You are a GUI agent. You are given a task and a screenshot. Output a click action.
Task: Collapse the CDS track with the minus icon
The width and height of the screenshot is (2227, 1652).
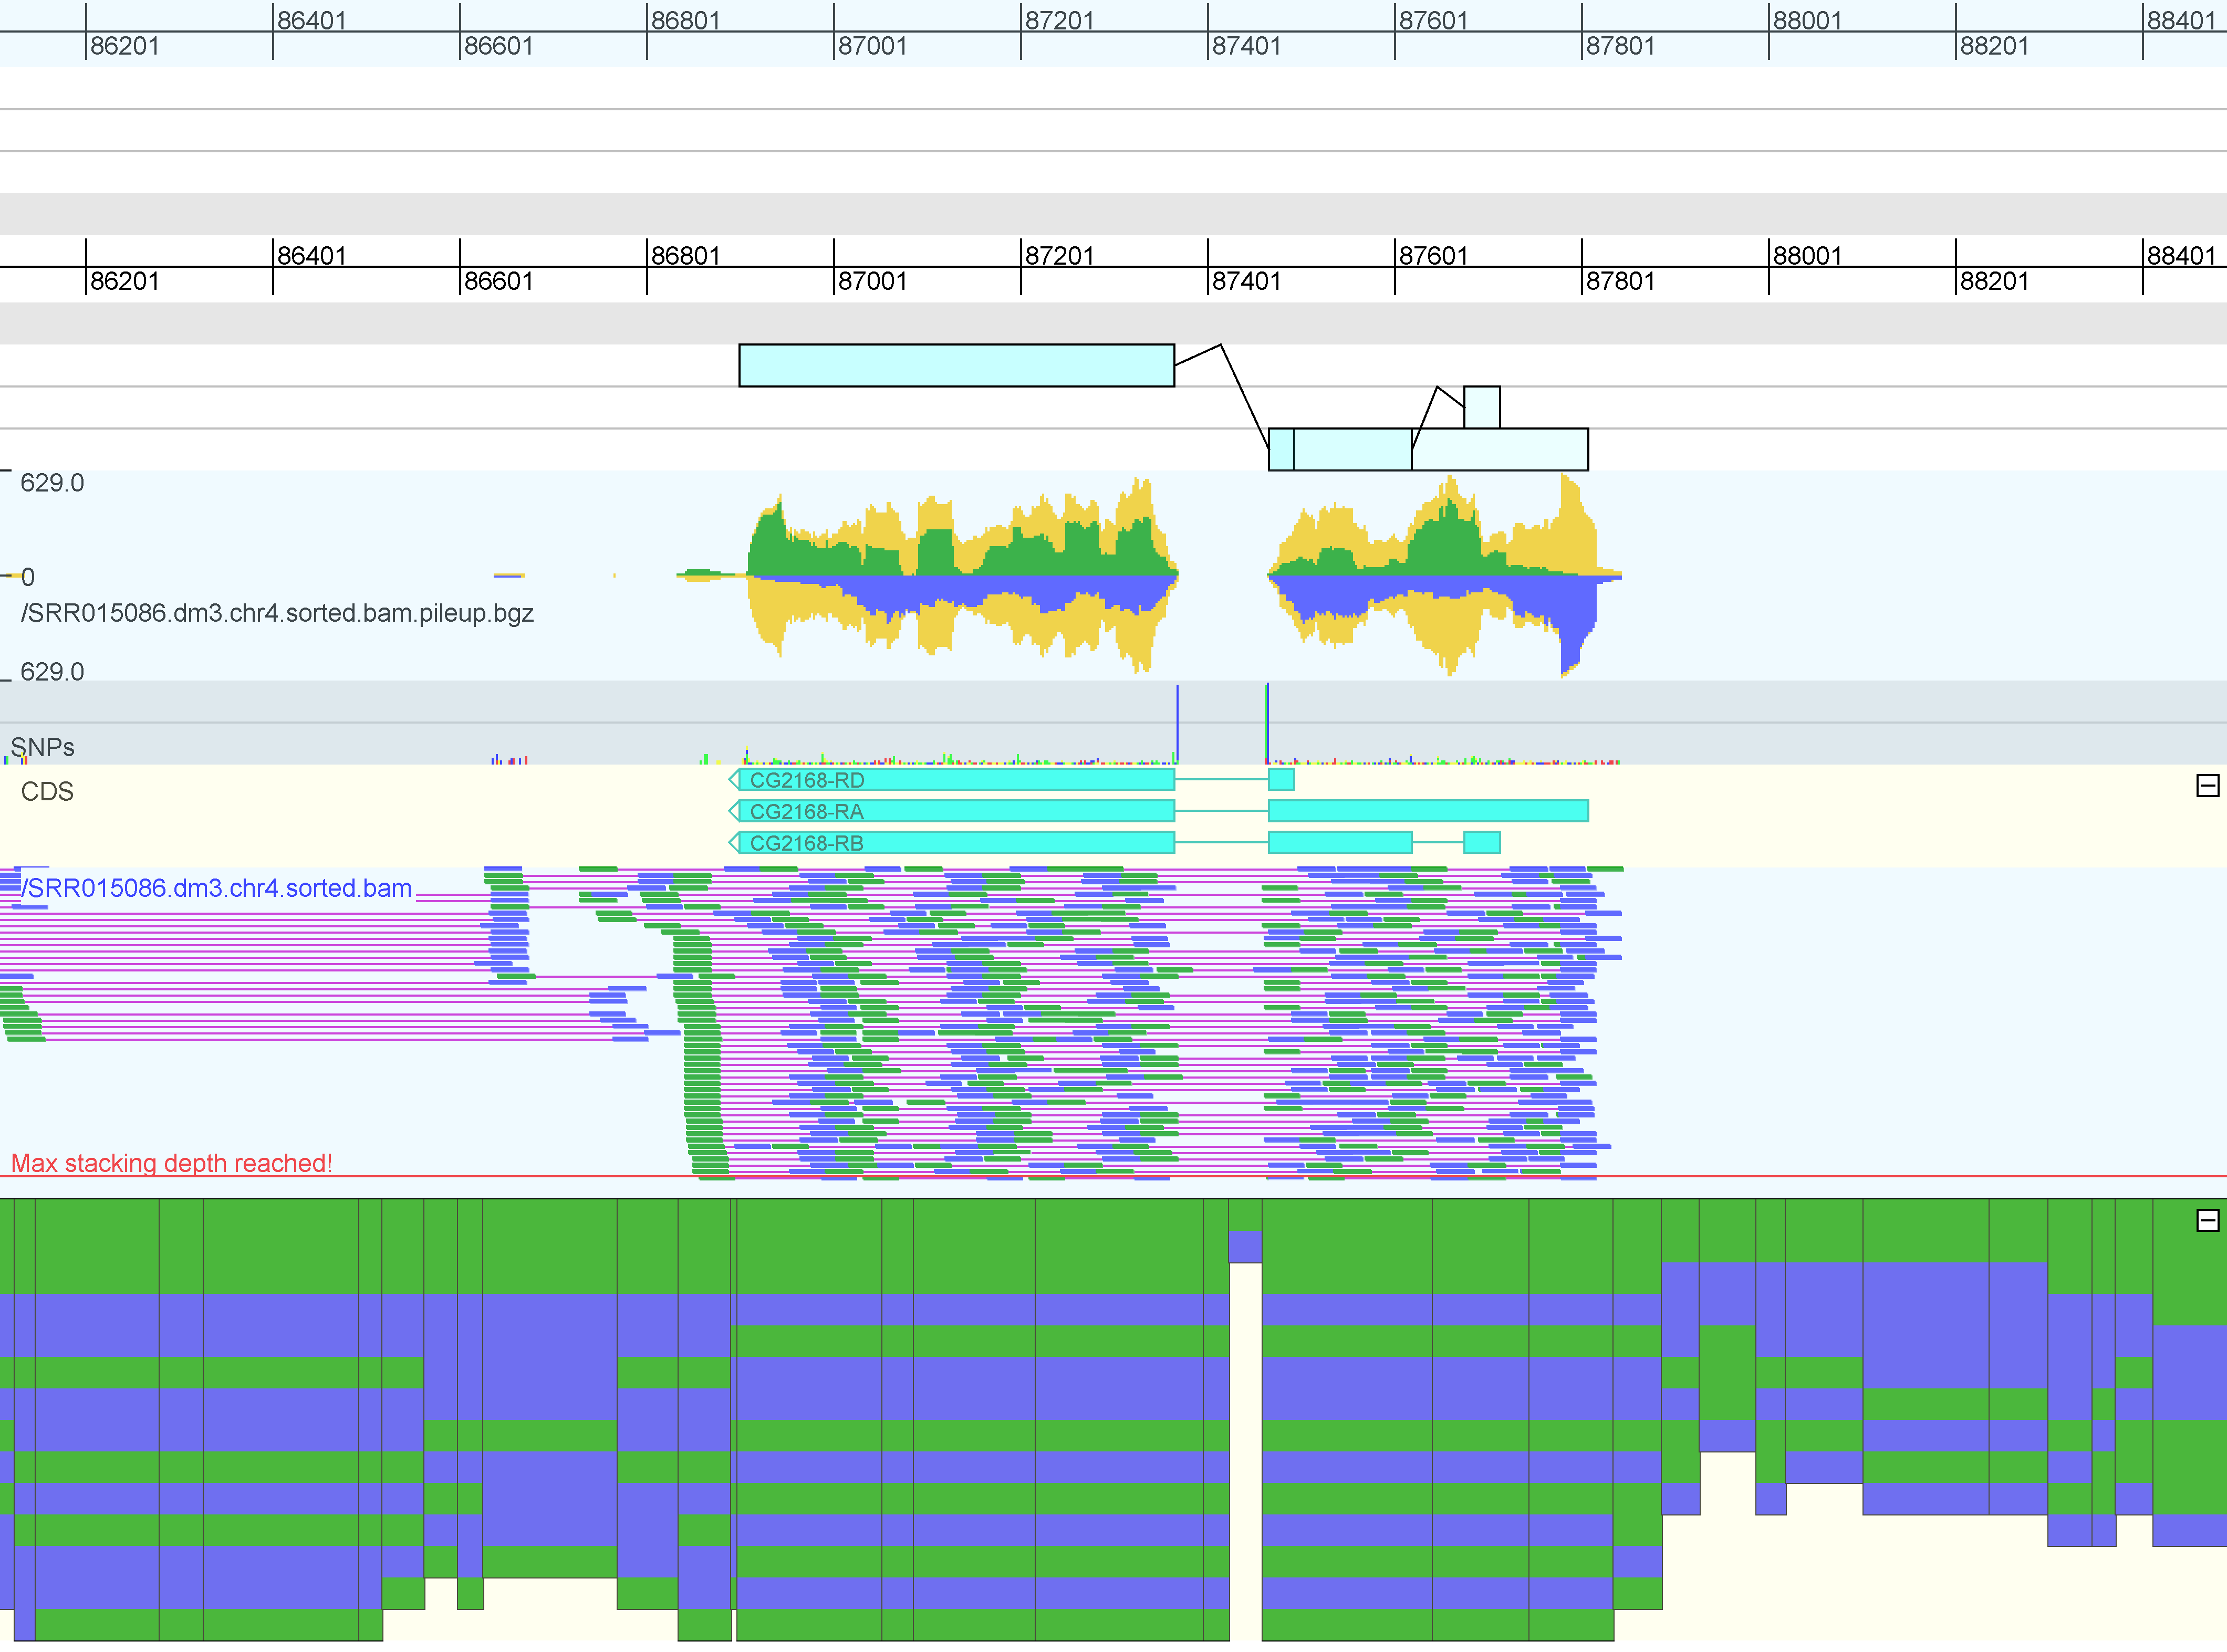point(2207,786)
